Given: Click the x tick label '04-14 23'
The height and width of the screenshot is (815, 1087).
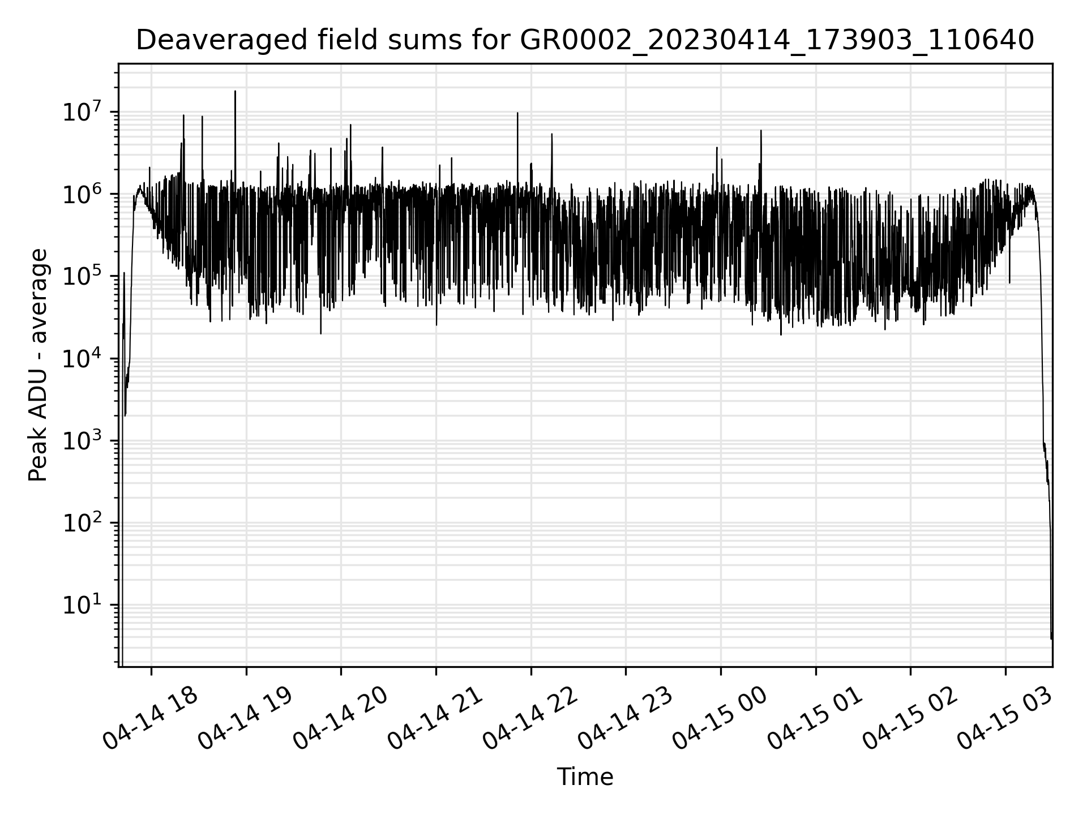Looking at the screenshot, I should [624, 718].
